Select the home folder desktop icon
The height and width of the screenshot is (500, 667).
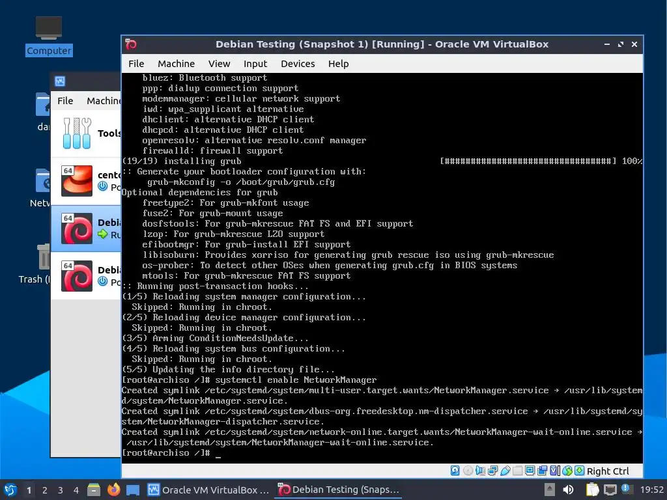pyautogui.click(x=43, y=111)
